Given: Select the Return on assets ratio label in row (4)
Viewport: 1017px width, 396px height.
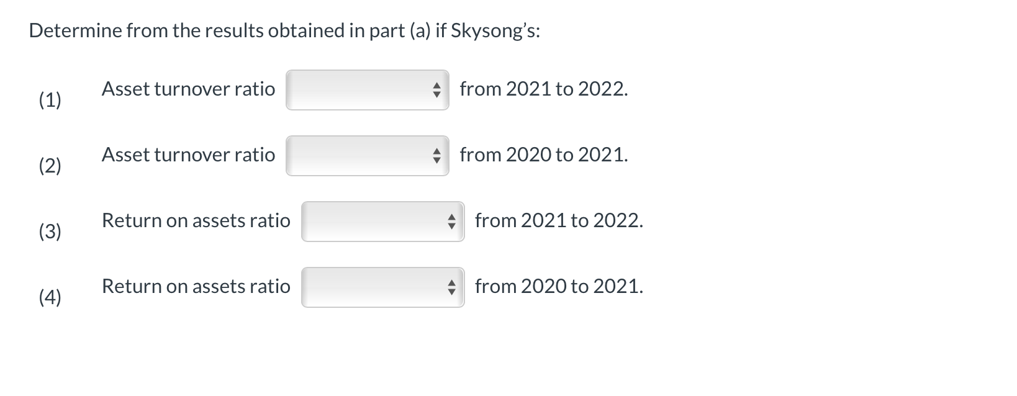Looking at the screenshot, I should tap(196, 287).
